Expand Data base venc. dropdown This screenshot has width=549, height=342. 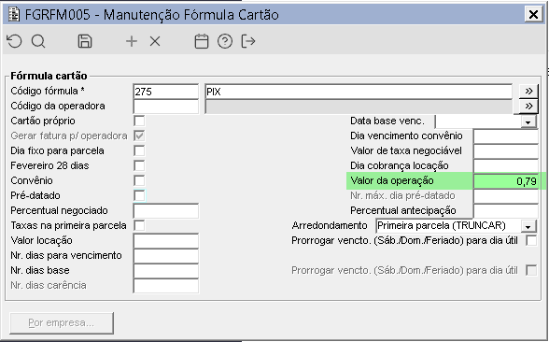[528, 121]
